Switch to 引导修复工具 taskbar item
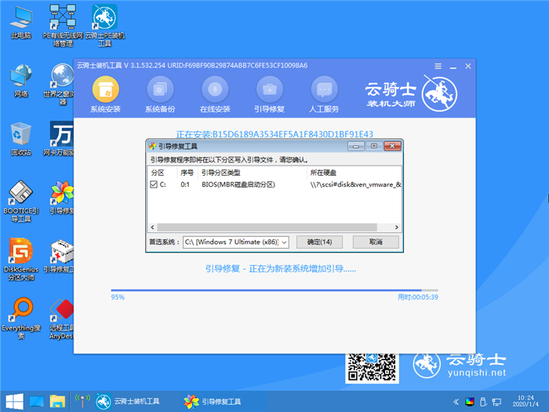Image resolution: width=549 pixels, height=412 pixels. click(213, 402)
